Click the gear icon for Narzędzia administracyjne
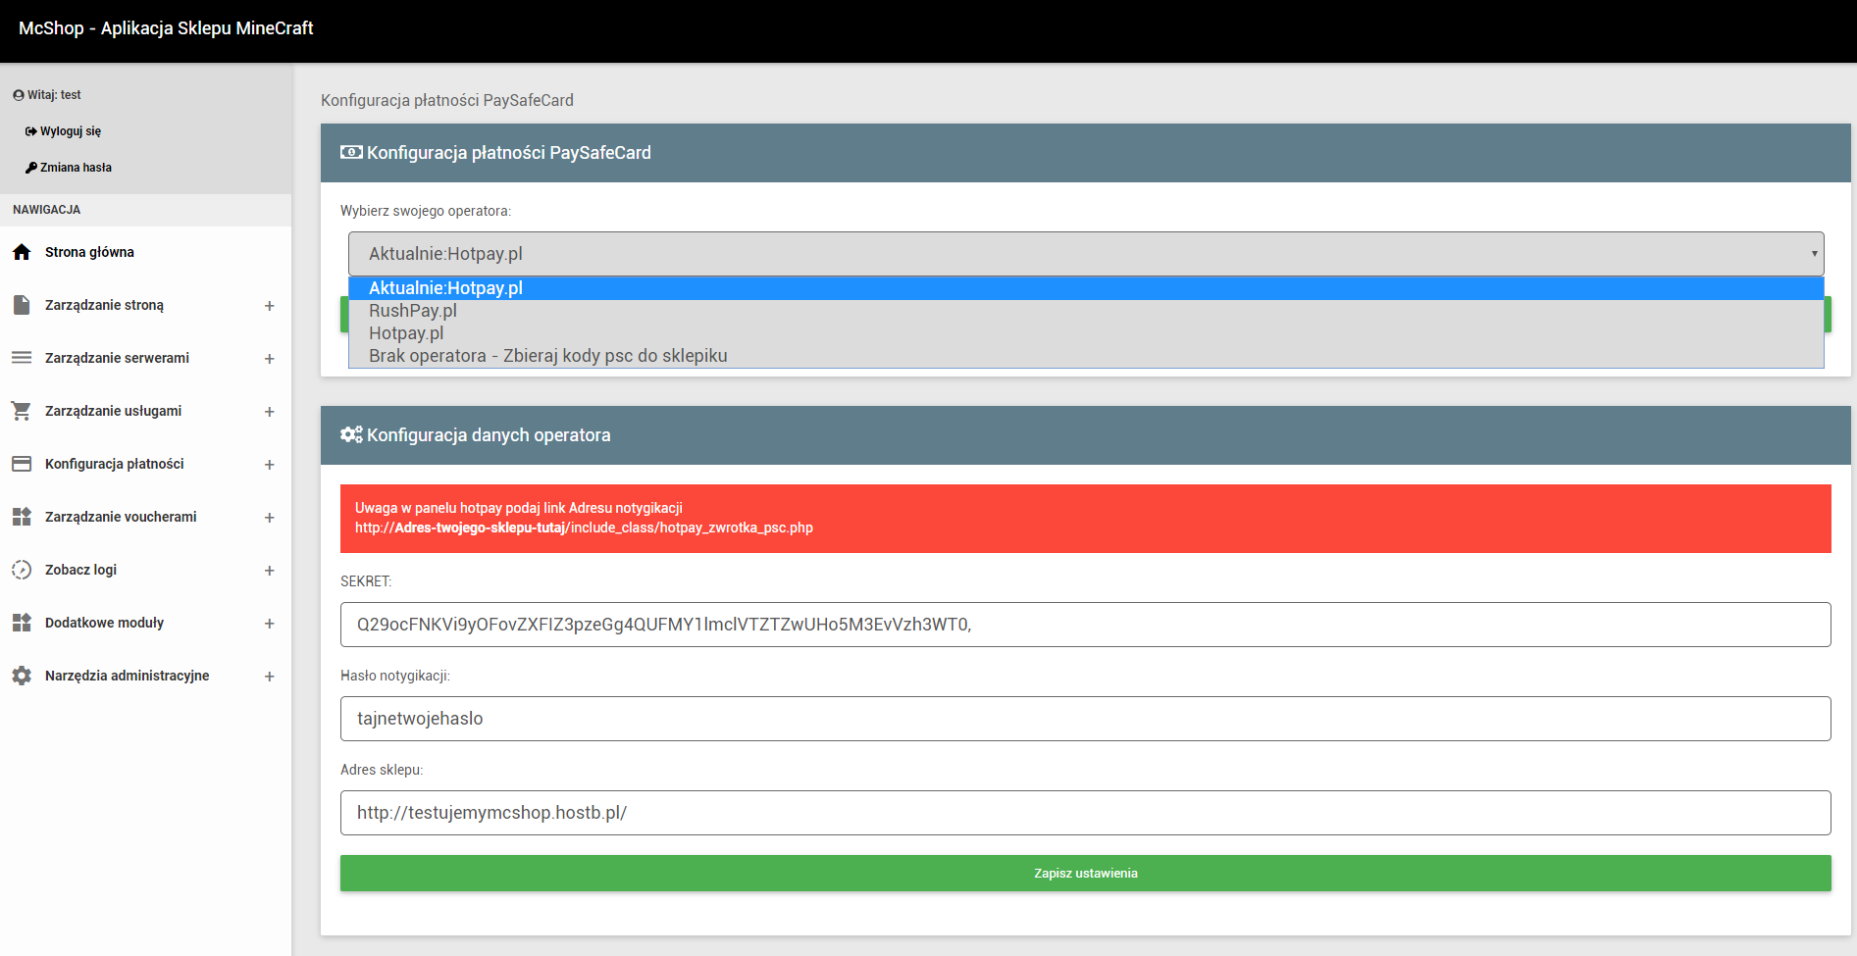 point(22,676)
